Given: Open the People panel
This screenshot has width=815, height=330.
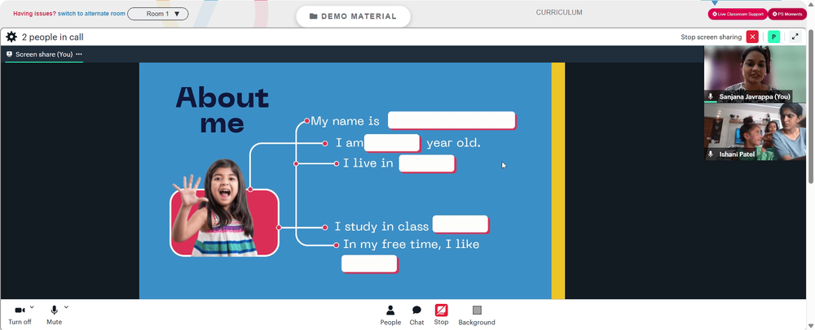Looking at the screenshot, I should tap(390, 315).
